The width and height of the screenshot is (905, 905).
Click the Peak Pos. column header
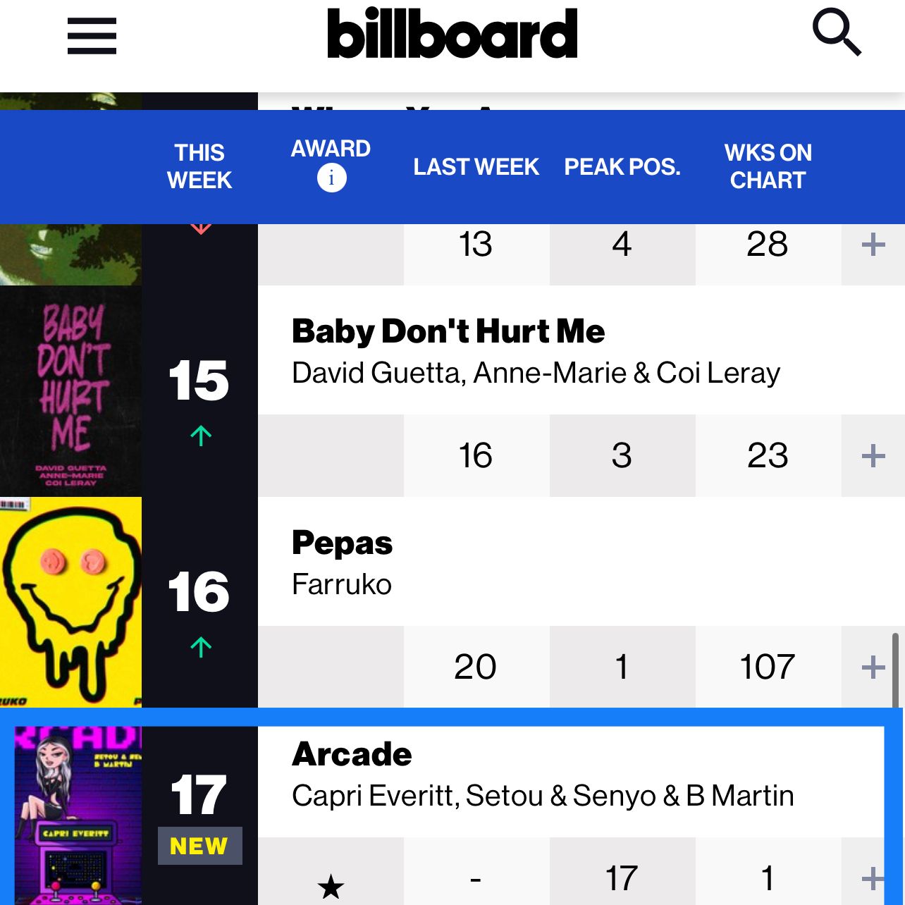coord(622,167)
